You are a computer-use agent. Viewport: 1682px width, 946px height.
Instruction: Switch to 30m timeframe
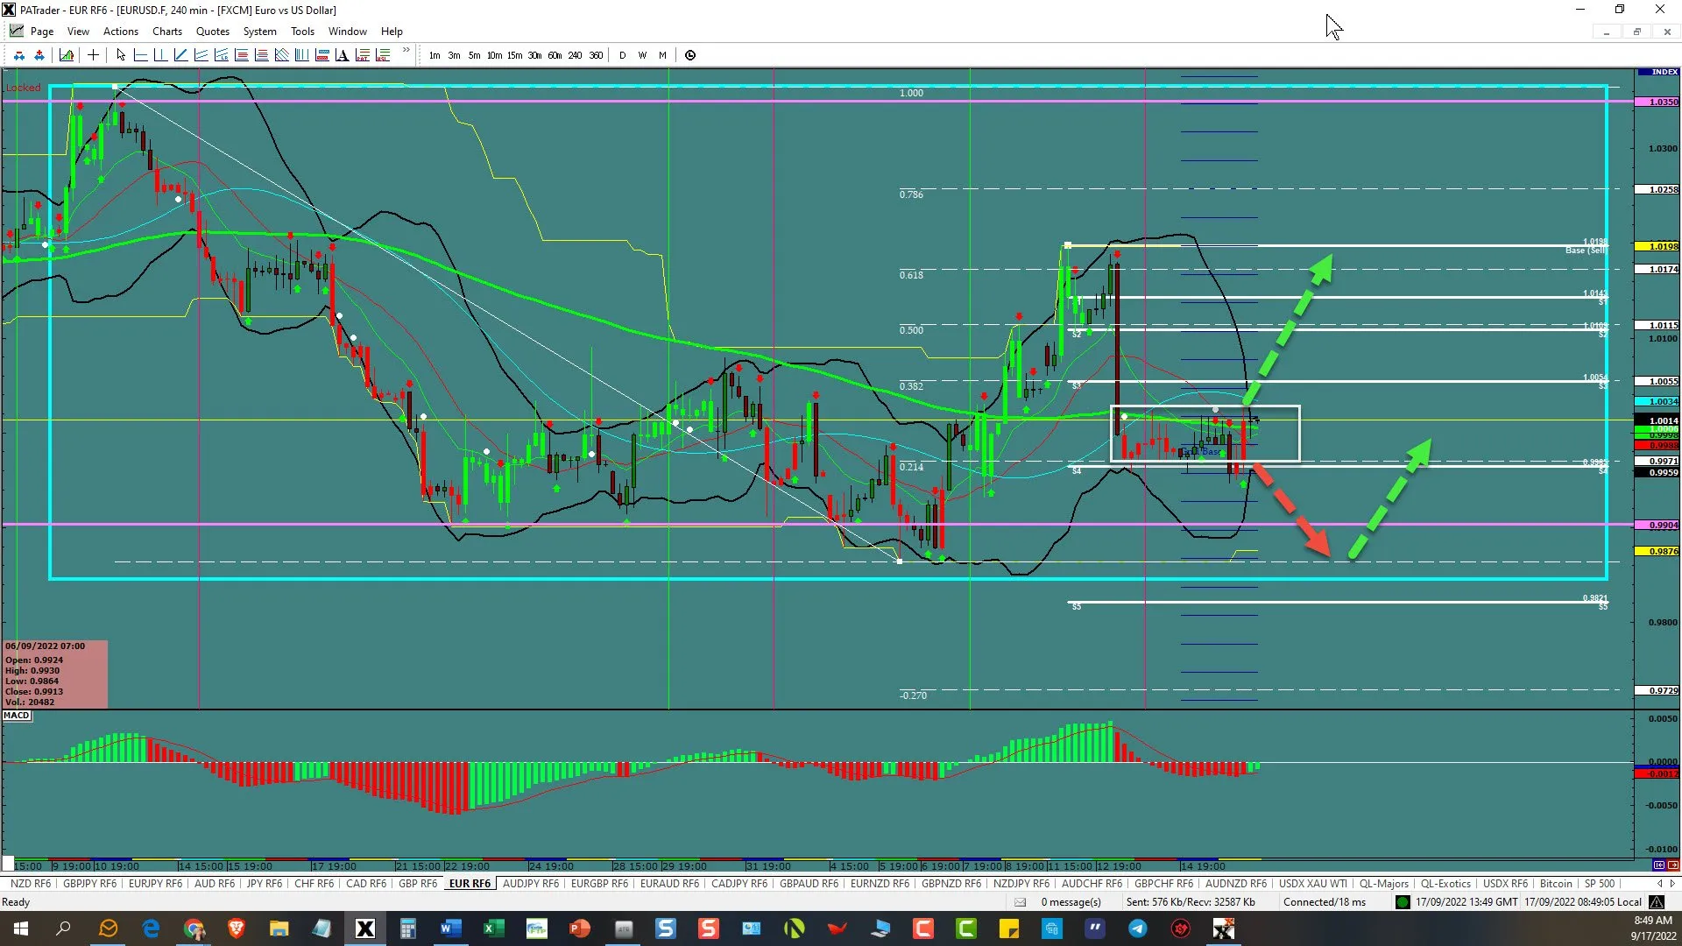[x=534, y=55]
